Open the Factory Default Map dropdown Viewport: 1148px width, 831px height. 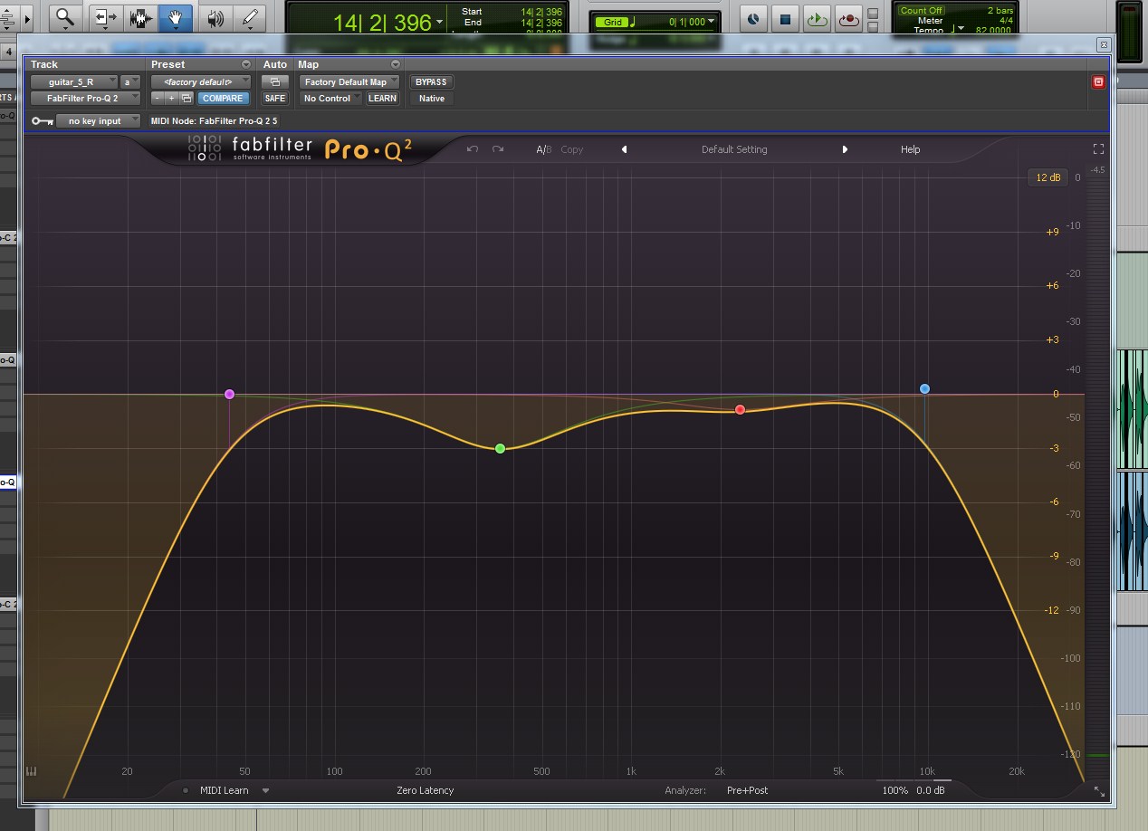click(x=349, y=81)
